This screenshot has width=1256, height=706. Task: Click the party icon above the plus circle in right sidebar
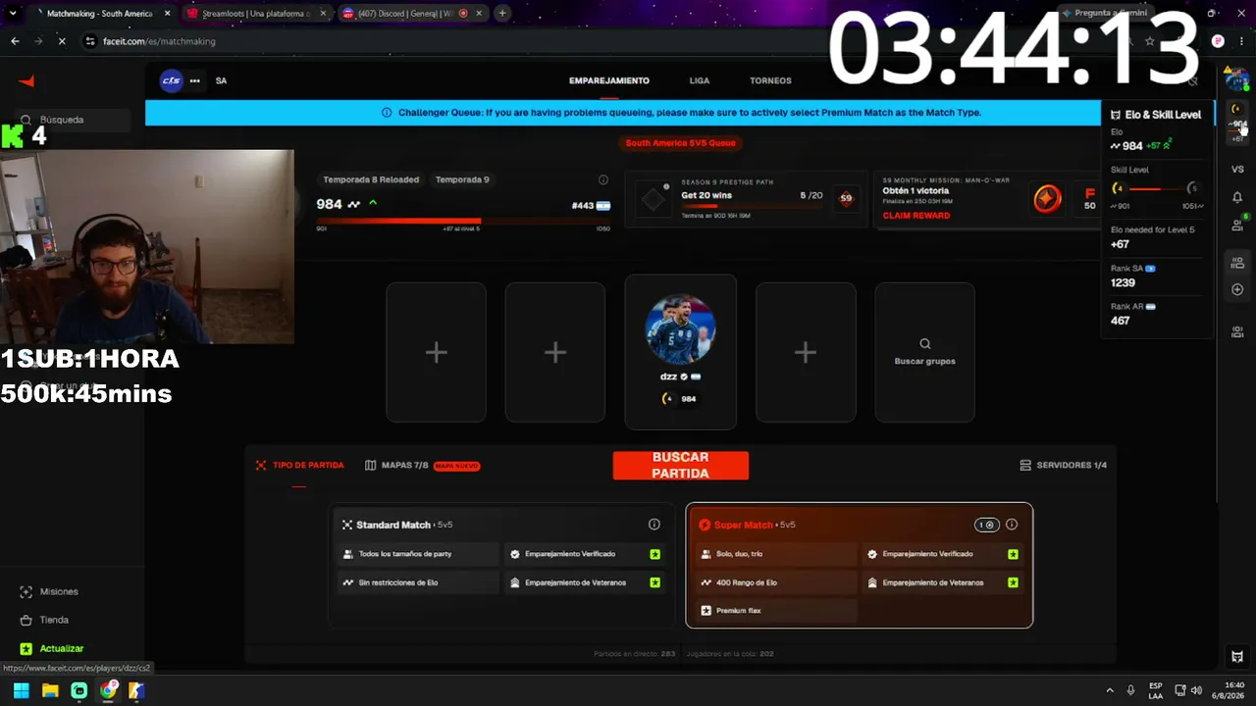click(x=1237, y=263)
